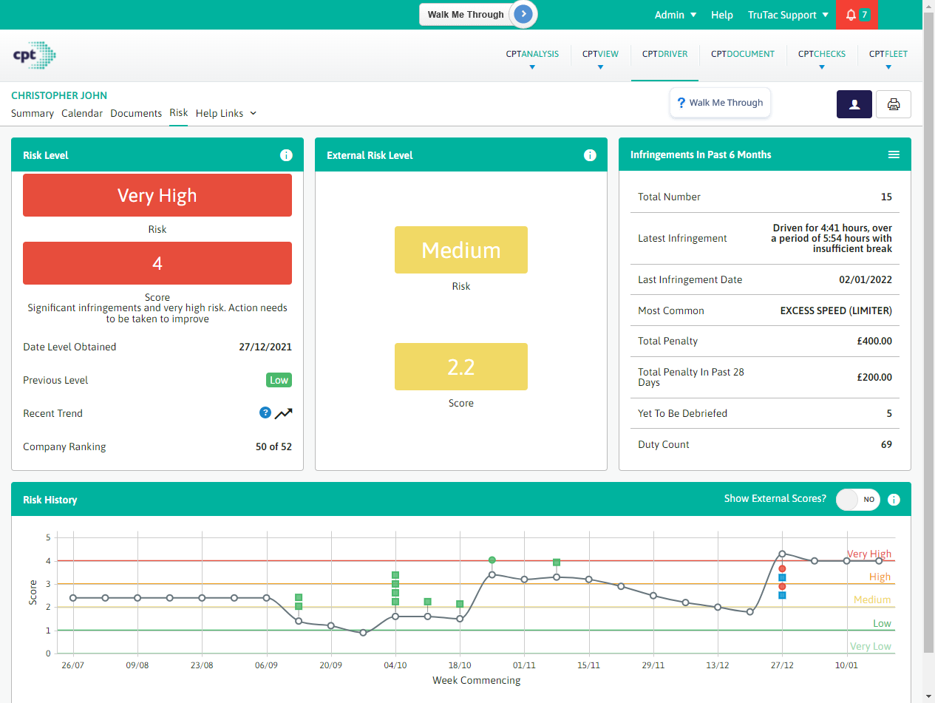Click the Walk Me Through help button
The width and height of the screenshot is (935, 703).
[720, 103]
